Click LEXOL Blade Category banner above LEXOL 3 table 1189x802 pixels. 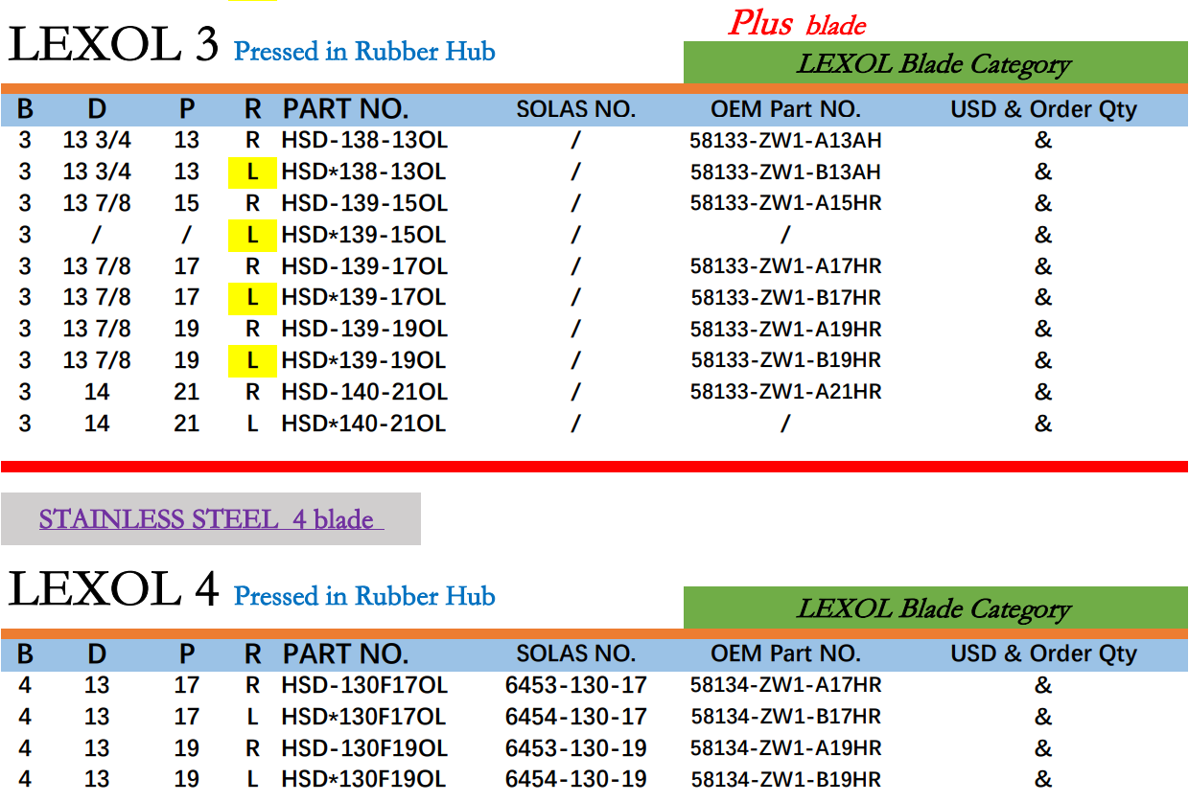click(x=935, y=63)
